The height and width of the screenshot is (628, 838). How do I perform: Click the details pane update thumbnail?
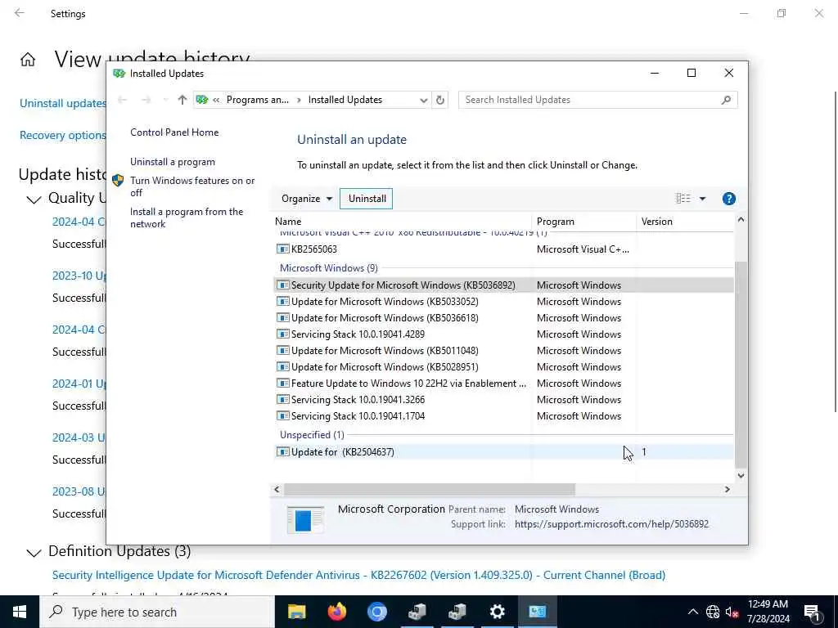(305, 519)
